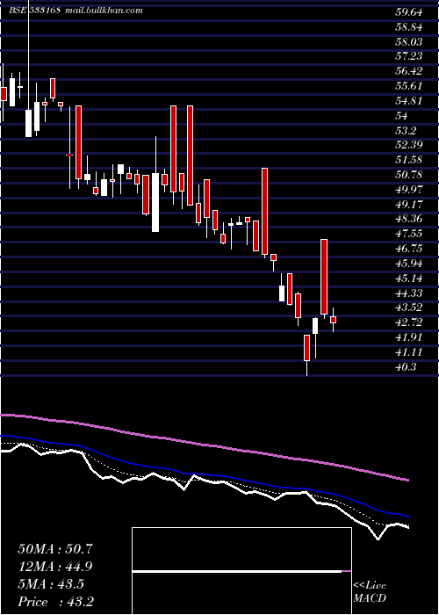Click the 51.58 price axis label

409,160
